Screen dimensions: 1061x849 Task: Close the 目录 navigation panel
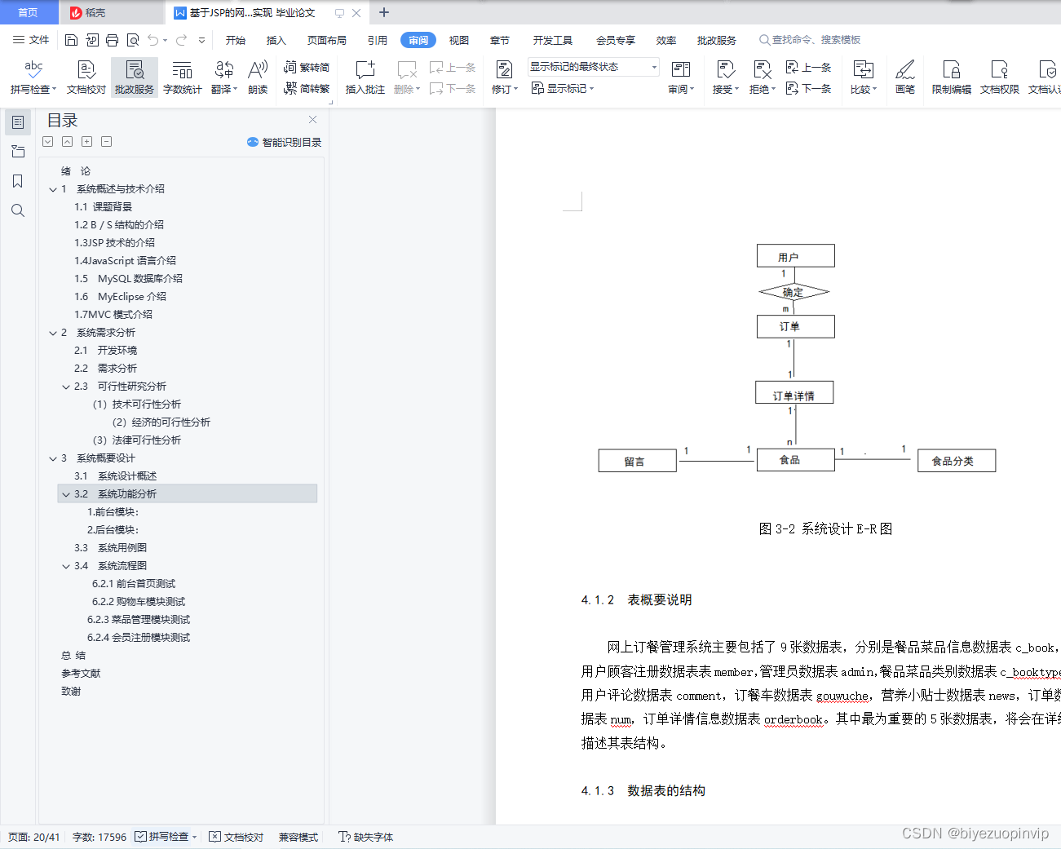tap(312, 119)
